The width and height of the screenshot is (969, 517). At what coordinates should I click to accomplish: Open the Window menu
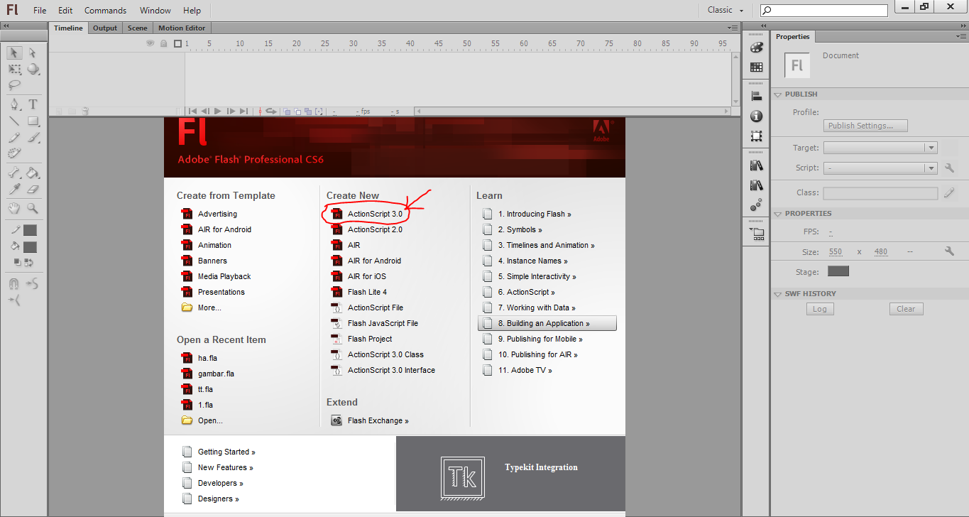point(155,11)
